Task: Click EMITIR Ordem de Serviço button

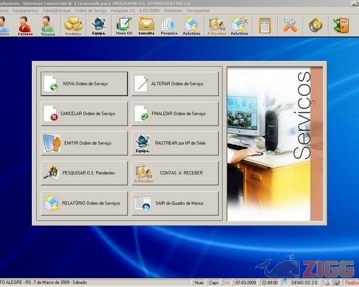Action: pyautogui.click(x=84, y=143)
